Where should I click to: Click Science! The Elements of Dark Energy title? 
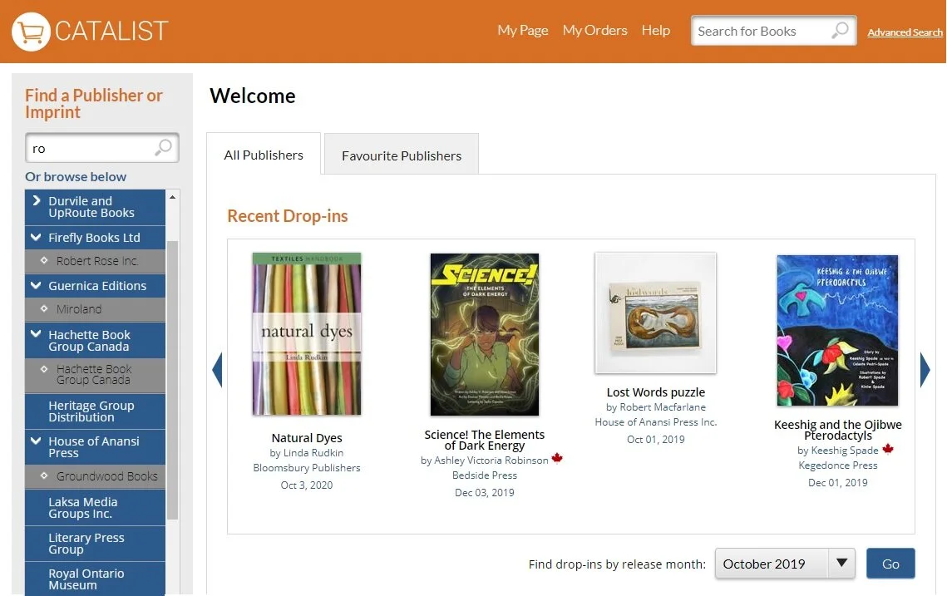(485, 441)
